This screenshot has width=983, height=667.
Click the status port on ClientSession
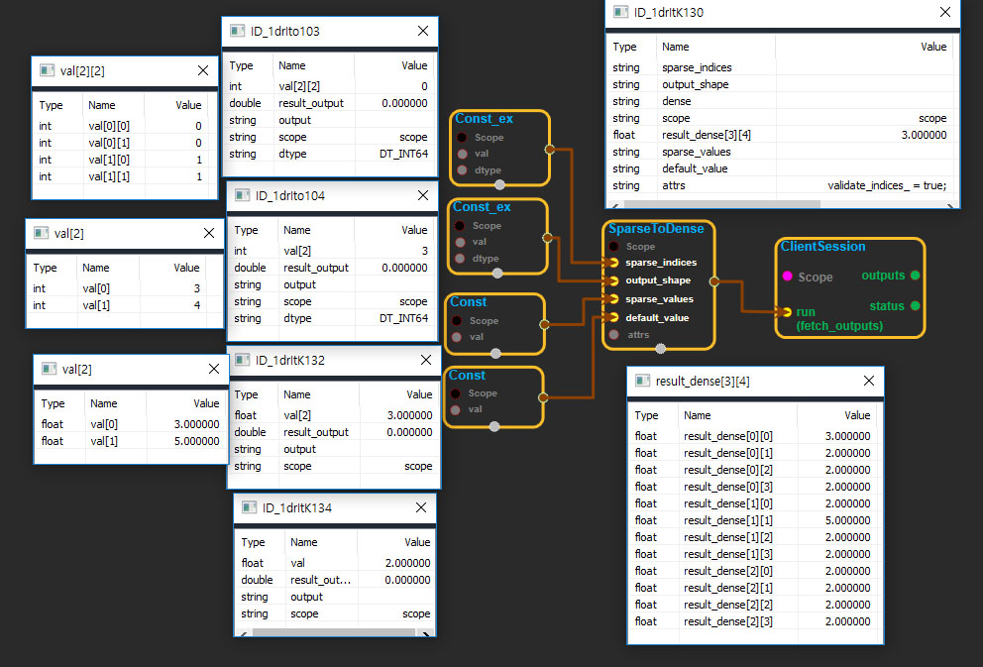click(x=915, y=306)
